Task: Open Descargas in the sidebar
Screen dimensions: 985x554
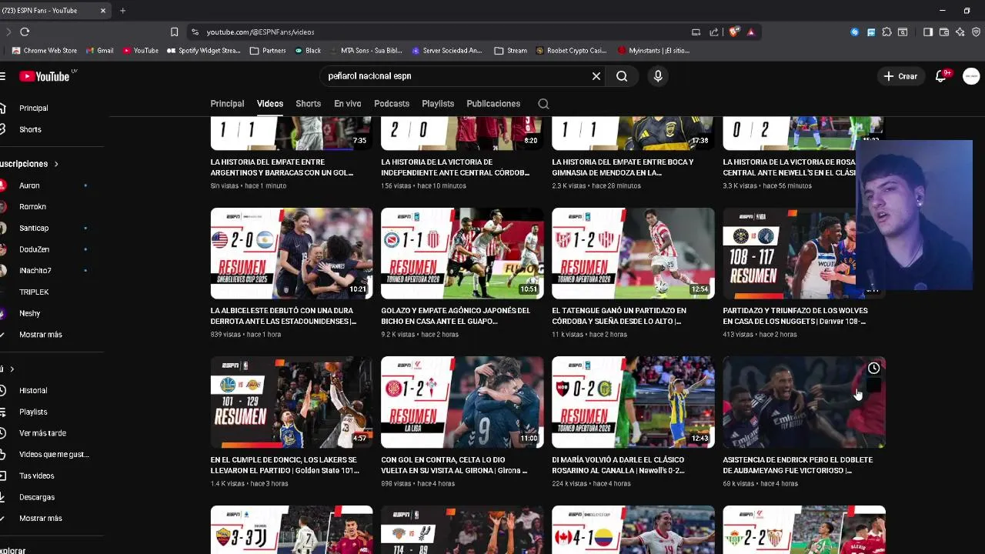Action: click(37, 497)
